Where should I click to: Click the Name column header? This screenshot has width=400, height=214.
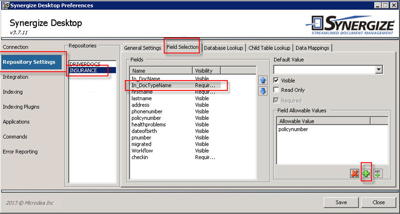(x=161, y=71)
